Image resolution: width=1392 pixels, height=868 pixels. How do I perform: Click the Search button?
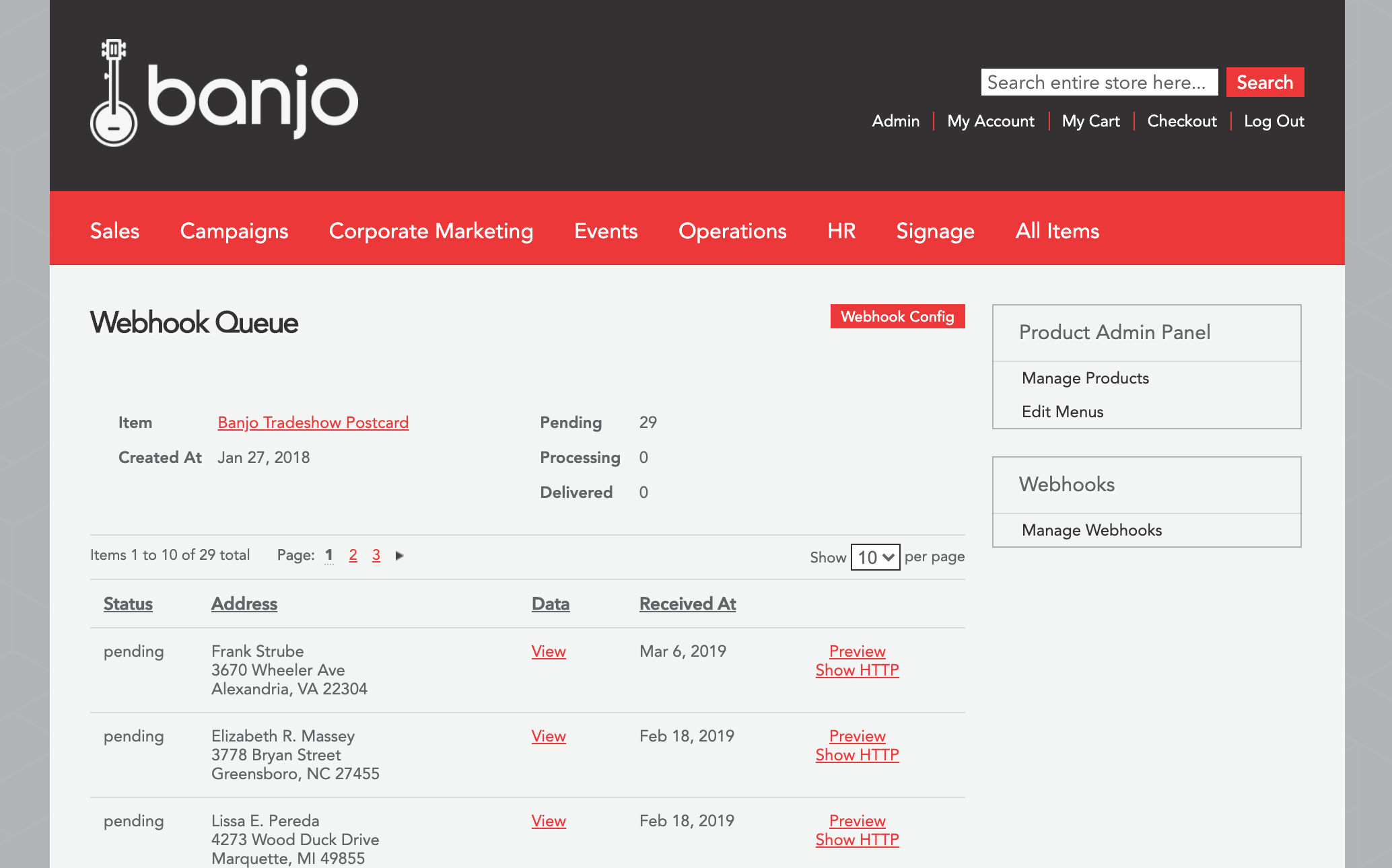click(x=1264, y=82)
